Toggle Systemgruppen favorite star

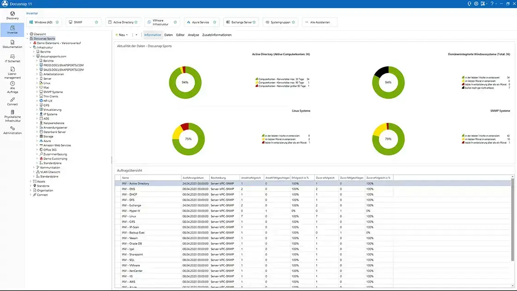click(x=293, y=22)
